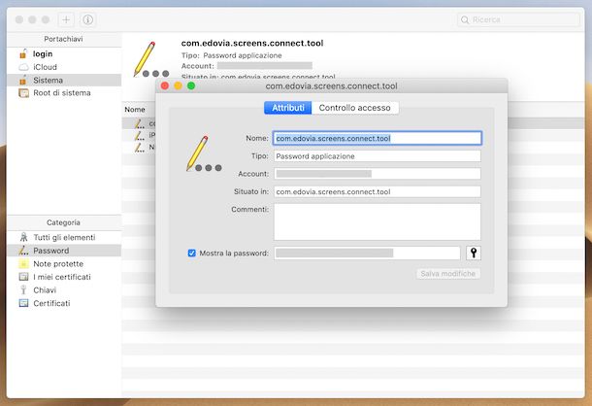Click the large pencil icon in dialog

[x=203, y=153]
